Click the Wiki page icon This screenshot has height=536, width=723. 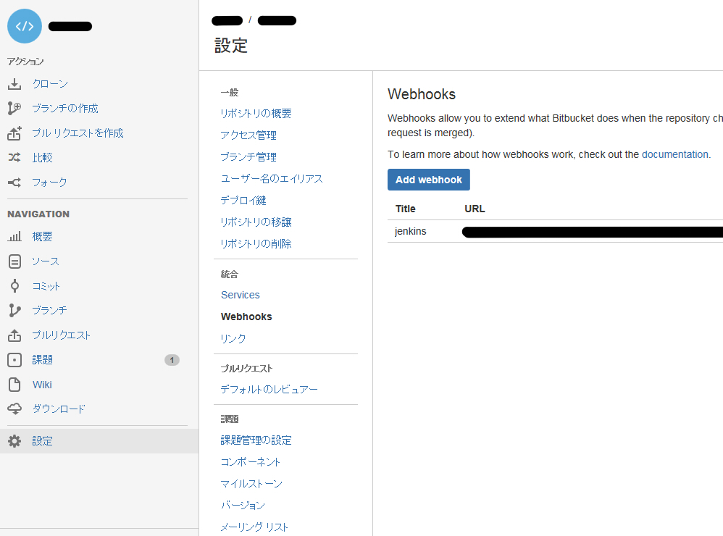pos(14,385)
